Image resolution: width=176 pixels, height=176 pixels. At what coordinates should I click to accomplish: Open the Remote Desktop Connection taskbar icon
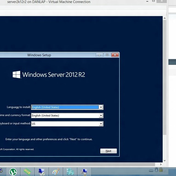point(42,172)
